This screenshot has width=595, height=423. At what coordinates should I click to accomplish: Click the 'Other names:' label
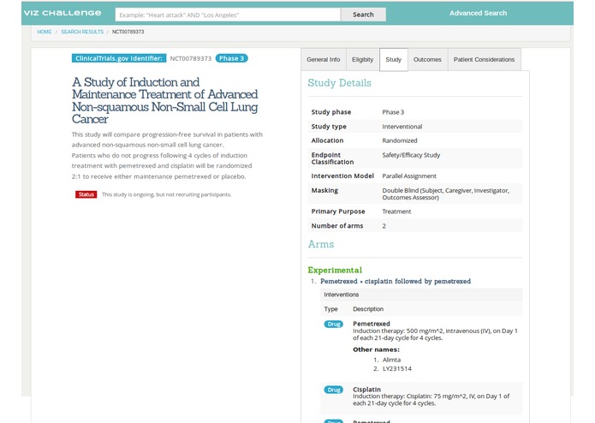pyautogui.click(x=376, y=349)
